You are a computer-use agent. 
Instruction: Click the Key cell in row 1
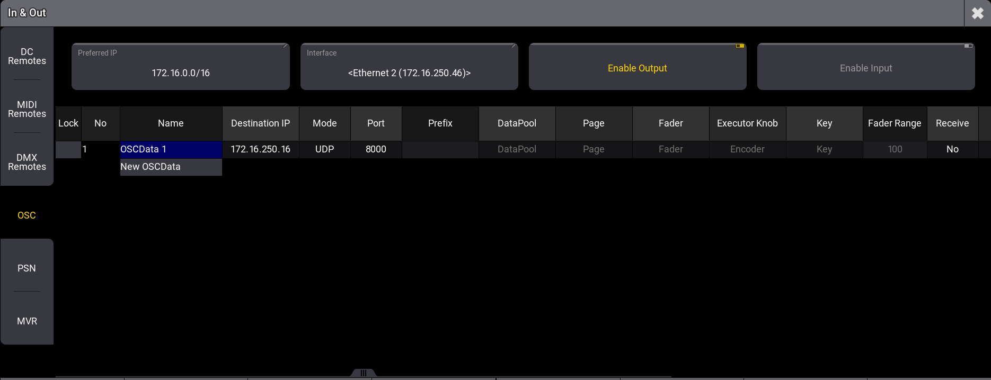coord(825,150)
